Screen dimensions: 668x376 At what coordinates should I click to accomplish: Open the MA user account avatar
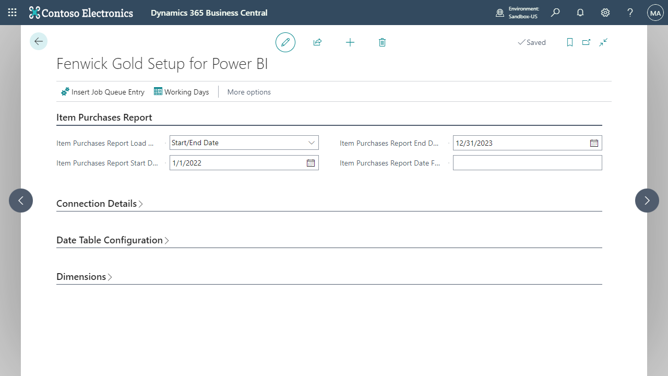pyautogui.click(x=655, y=13)
